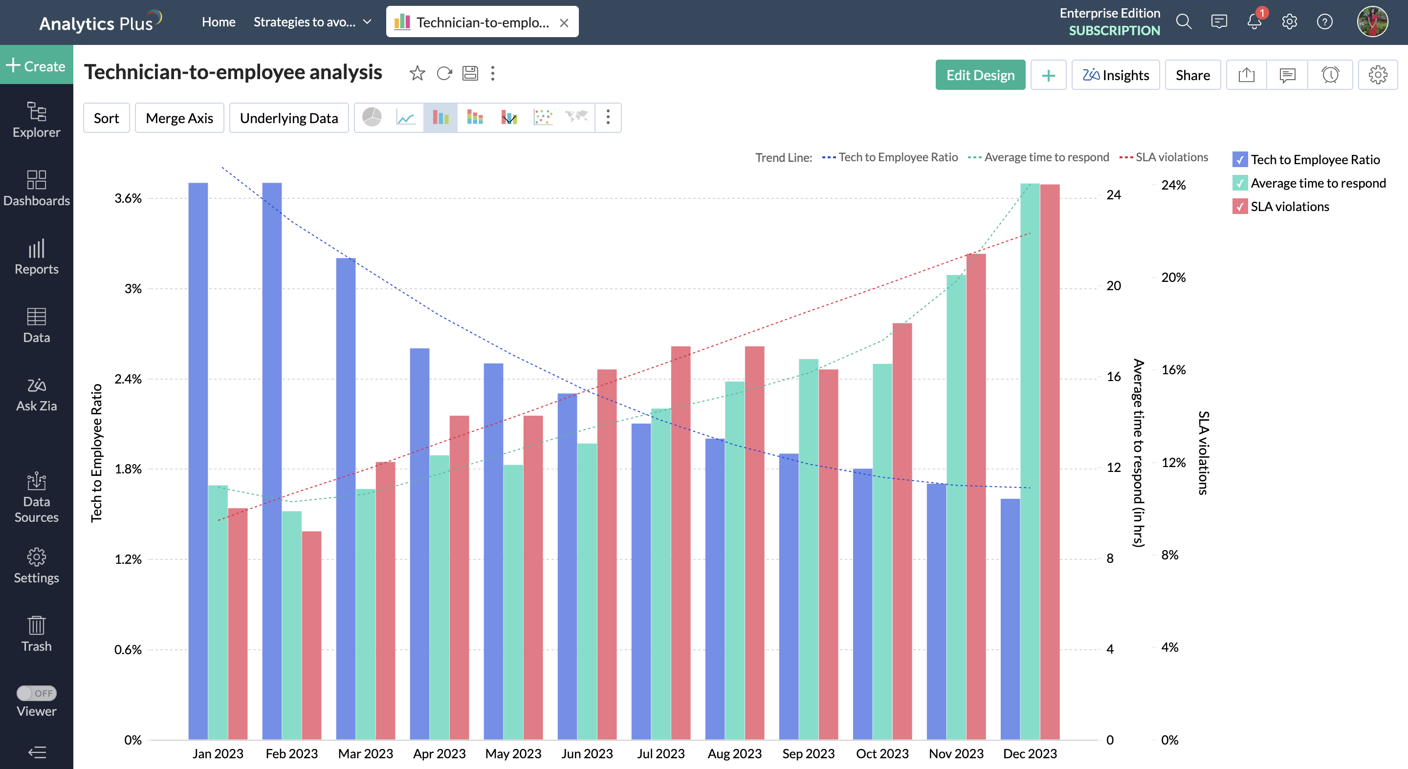The height and width of the screenshot is (769, 1408).
Task: Open report title more options menu
Action: (492, 73)
